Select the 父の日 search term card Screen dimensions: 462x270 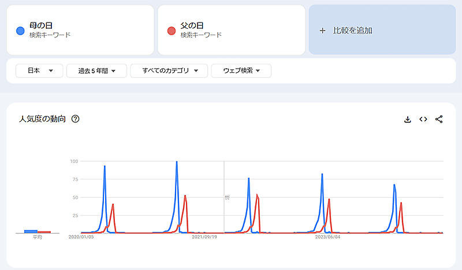(x=231, y=30)
